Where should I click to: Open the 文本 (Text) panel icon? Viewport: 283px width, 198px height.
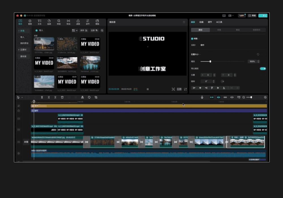pos(39,22)
